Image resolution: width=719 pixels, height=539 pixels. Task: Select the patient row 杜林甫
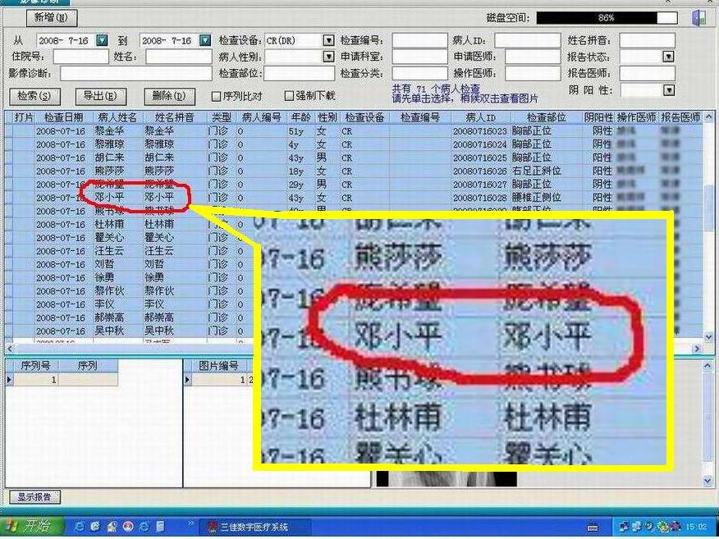tap(128, 225)
